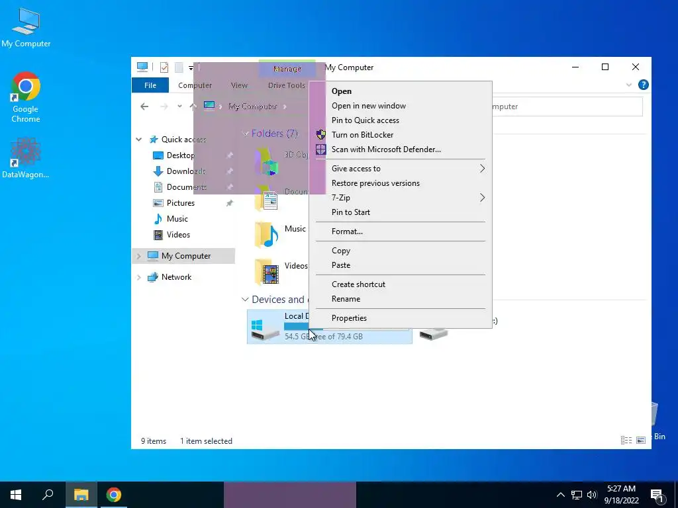Collapse the Folders (7) group
The width and height of the screenshot is (678, 508).
(245, 134)
